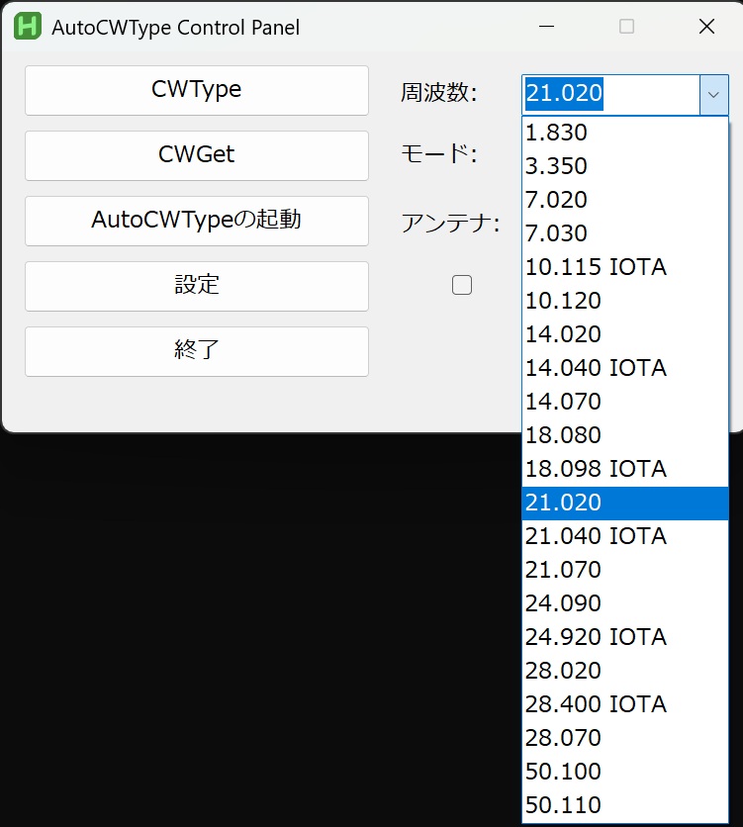Image resolution: width=743 pixels, height=827 pixels.
Task: Tick the checkbox below the アンテナ label
Action: 462,285
